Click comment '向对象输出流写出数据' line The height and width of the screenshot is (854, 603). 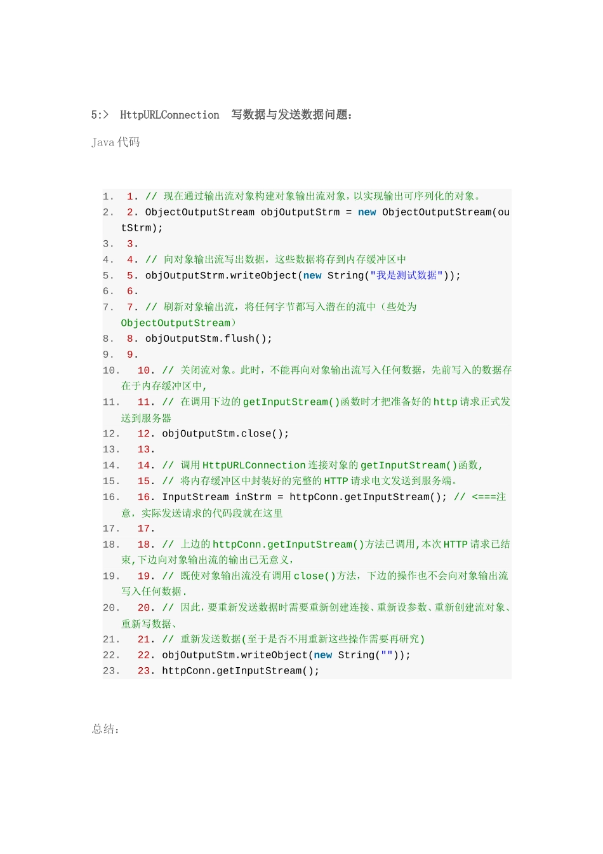tap(275, 259)
